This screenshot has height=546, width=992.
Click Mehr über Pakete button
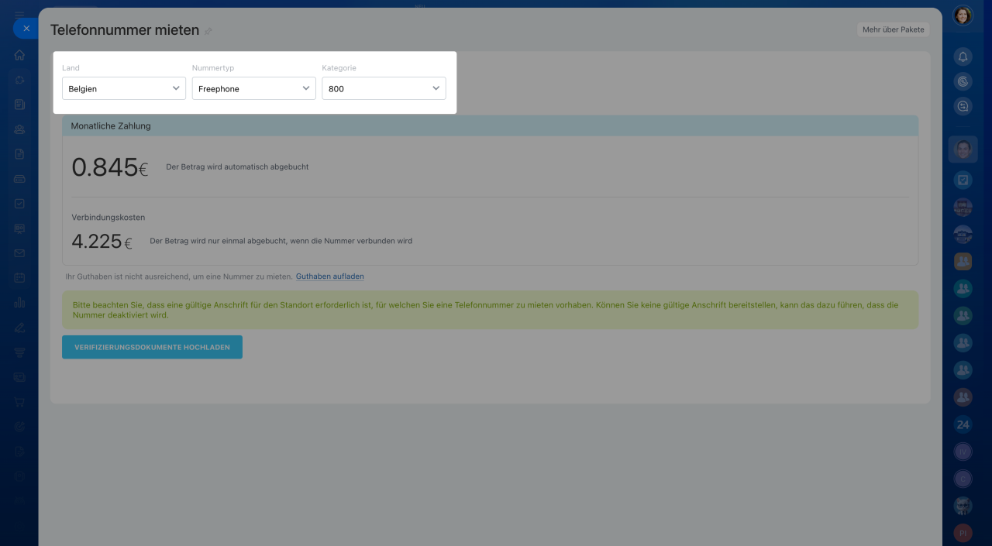tap(894, 29)
